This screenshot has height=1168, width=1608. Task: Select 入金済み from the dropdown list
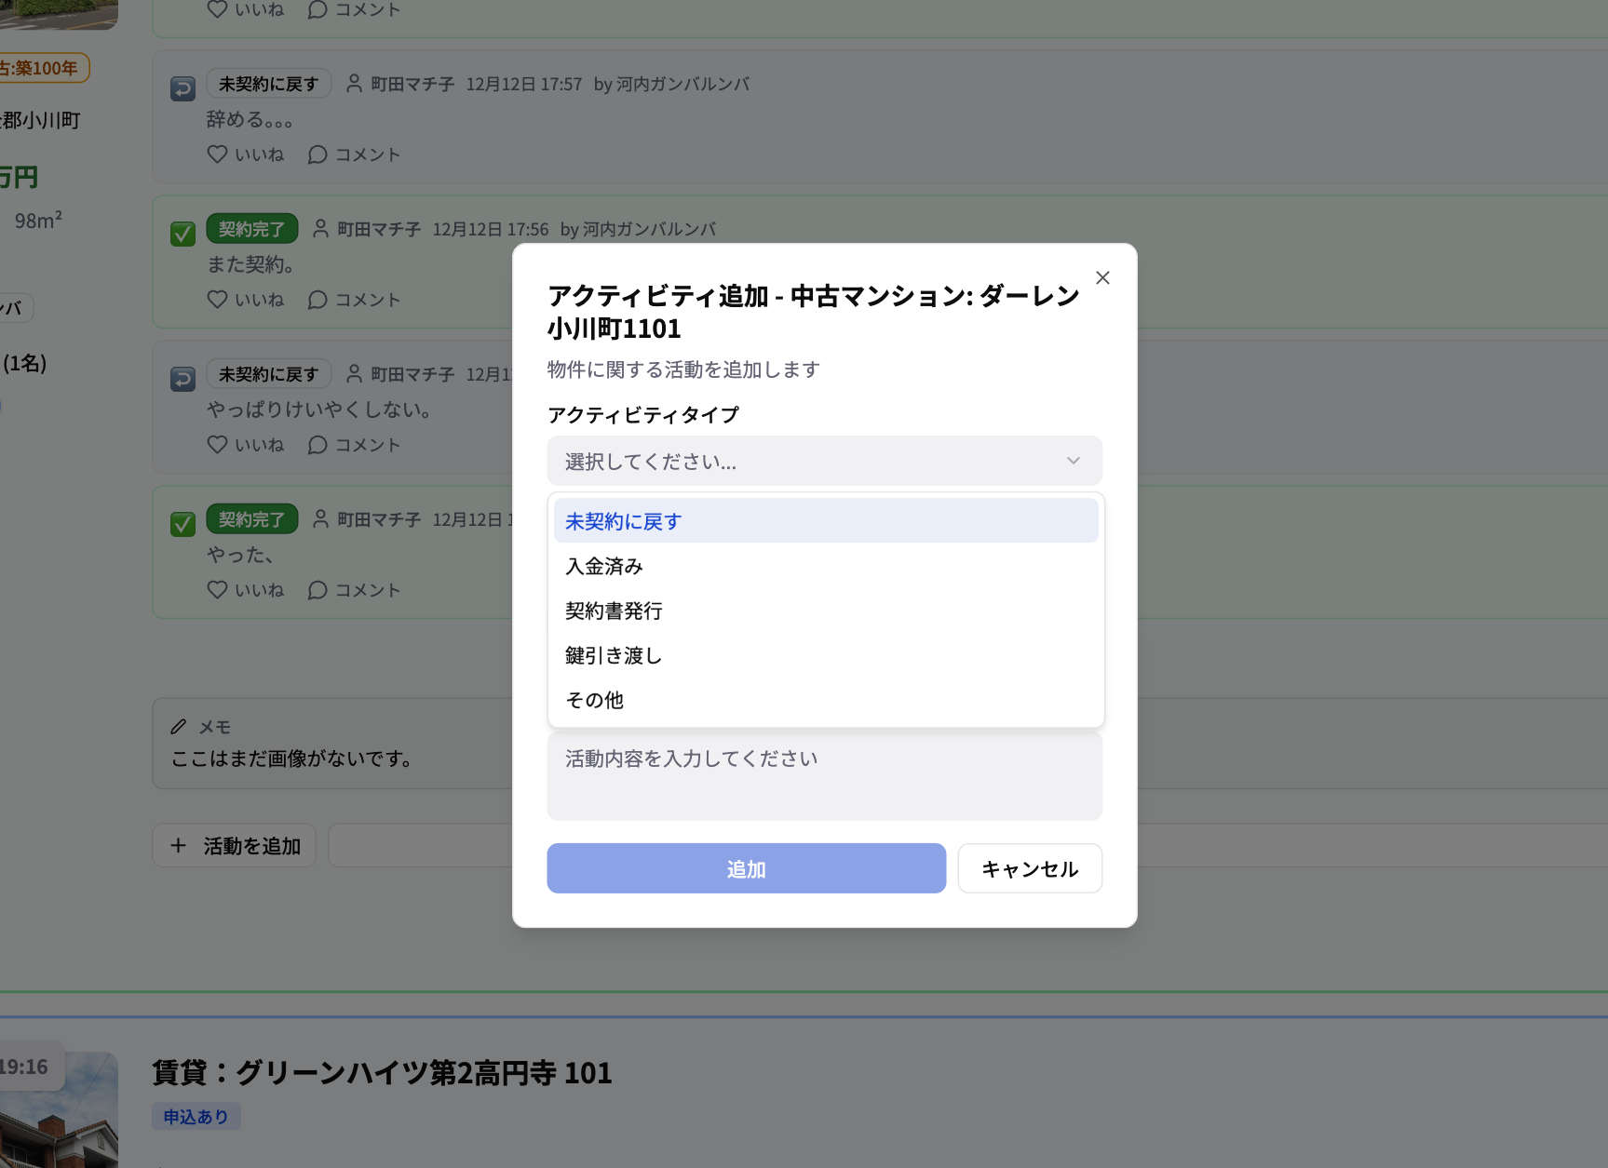pyautogui.click(x=603, y=566)
